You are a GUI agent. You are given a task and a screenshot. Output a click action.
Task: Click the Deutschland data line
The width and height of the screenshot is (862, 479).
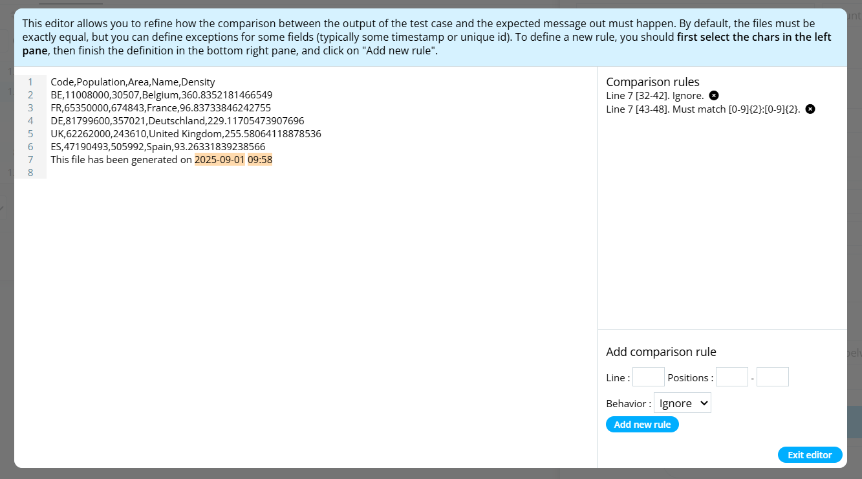[177, 121]
